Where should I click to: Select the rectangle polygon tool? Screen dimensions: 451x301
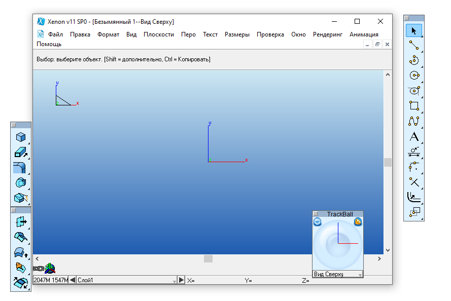pyautogui.click(x=414, y=106)
